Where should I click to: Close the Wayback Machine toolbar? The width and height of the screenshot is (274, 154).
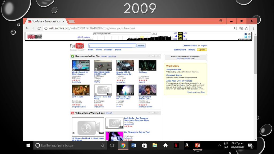click(x=249, y=34)
